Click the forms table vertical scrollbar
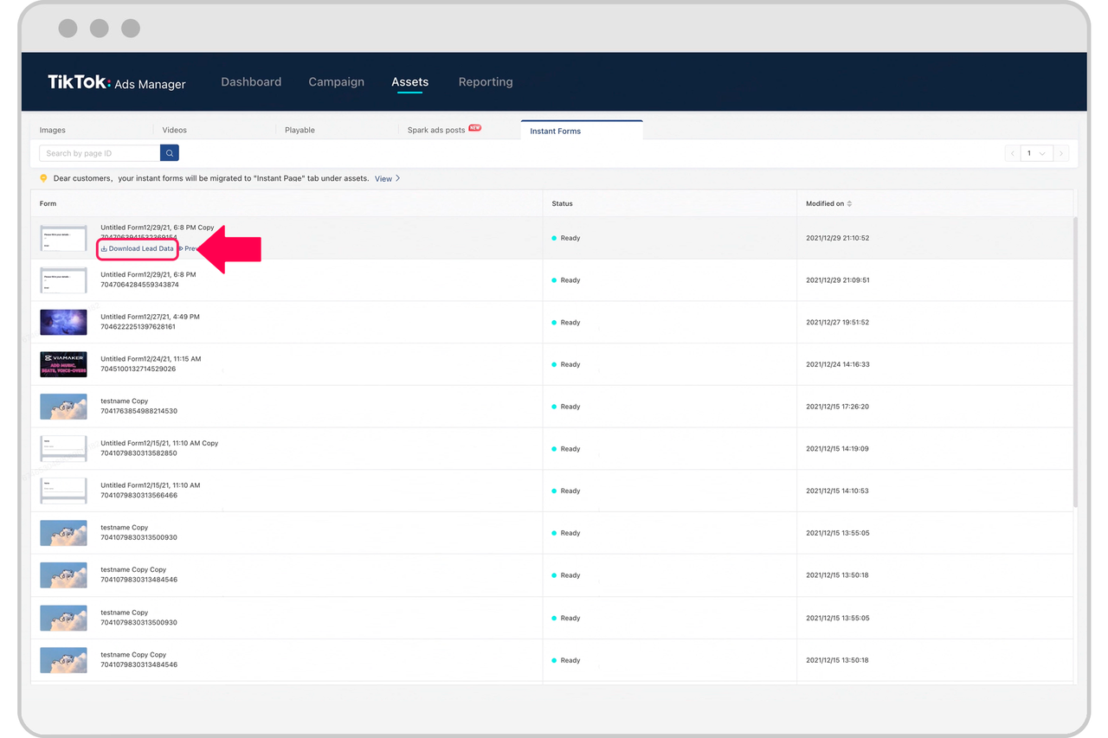This screenshot has width=1108, height=738. pos(1075,363)
